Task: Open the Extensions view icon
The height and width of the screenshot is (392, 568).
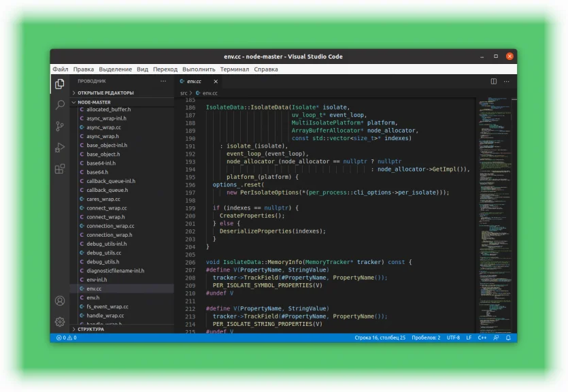Action: click(60, 168)
